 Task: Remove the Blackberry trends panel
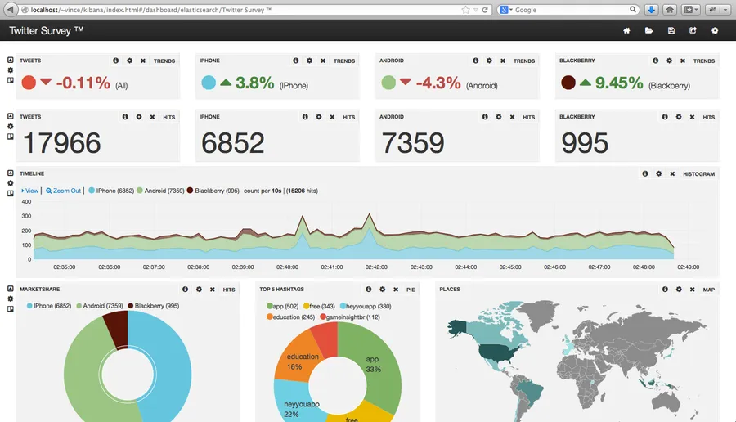[x=683, y=61]
